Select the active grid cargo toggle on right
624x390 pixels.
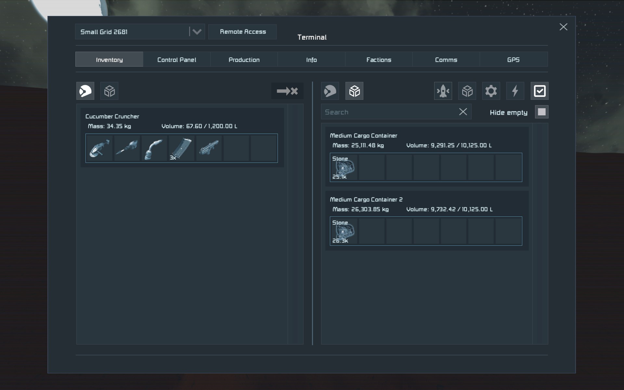click(x=354, y=91)
